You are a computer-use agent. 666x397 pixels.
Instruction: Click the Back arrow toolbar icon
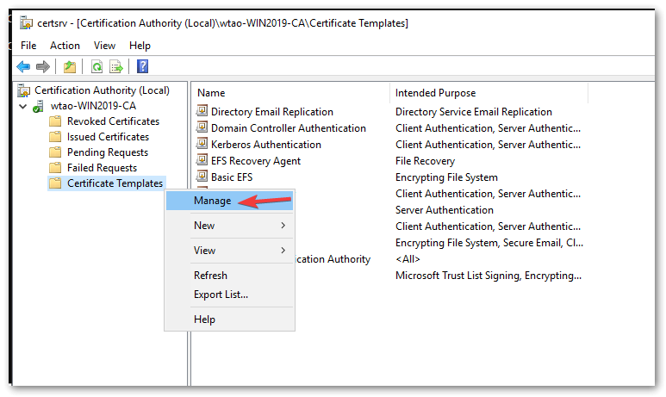coord(23,66)
